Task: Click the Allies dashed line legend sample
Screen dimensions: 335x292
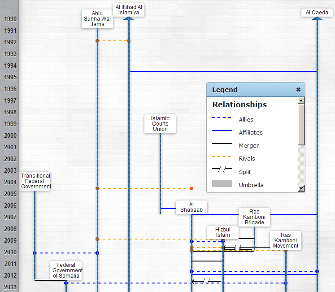Action: pyautogui.click(x=222, y=118)
